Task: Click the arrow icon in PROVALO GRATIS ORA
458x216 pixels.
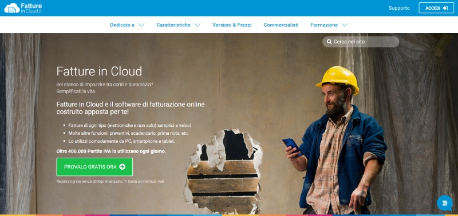Action: [123, 167]
